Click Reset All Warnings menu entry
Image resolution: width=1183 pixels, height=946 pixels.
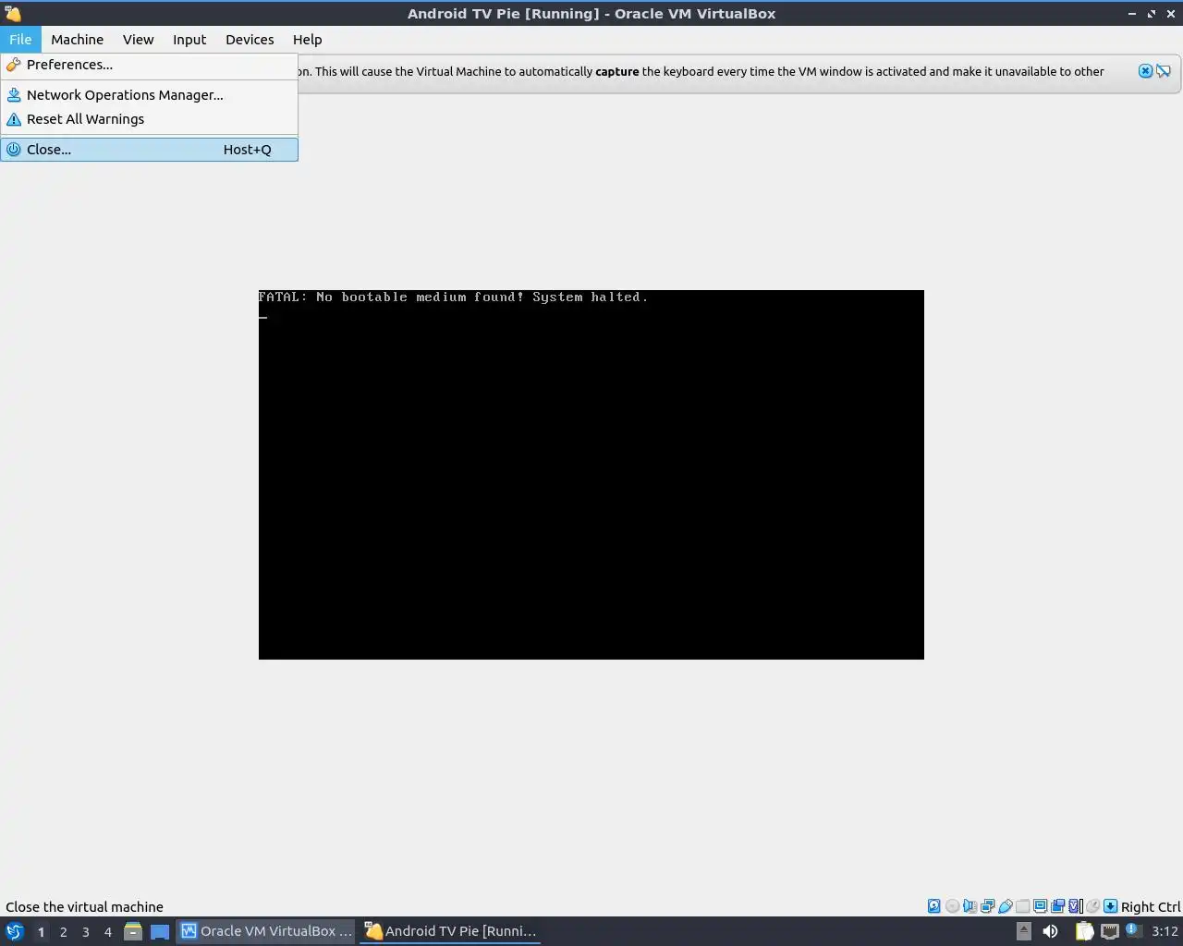click(149, 119)
